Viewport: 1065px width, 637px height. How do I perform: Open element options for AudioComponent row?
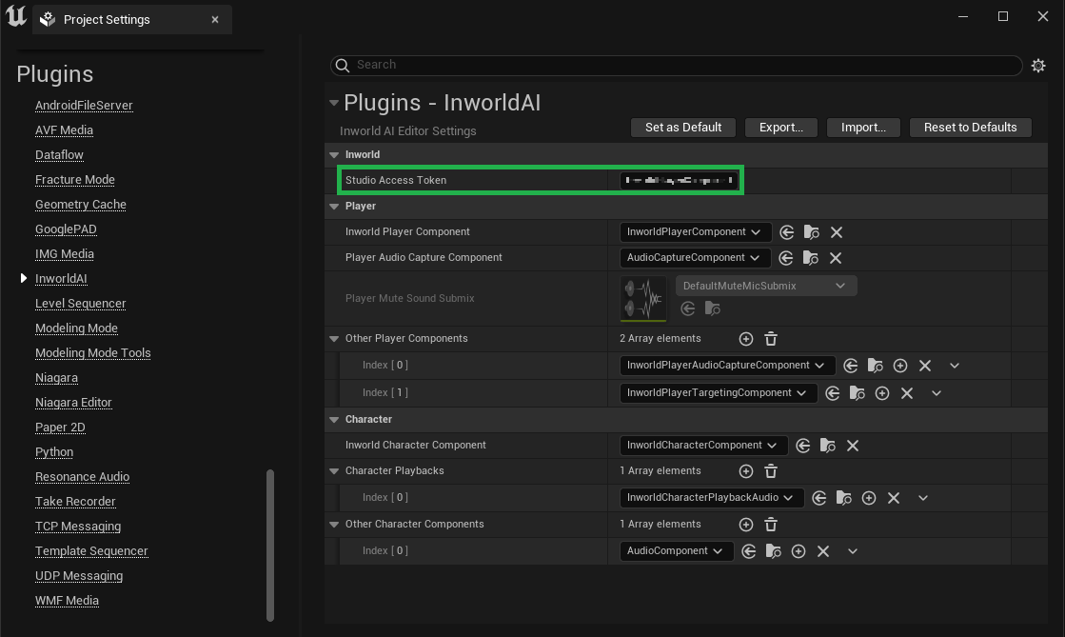853,551
